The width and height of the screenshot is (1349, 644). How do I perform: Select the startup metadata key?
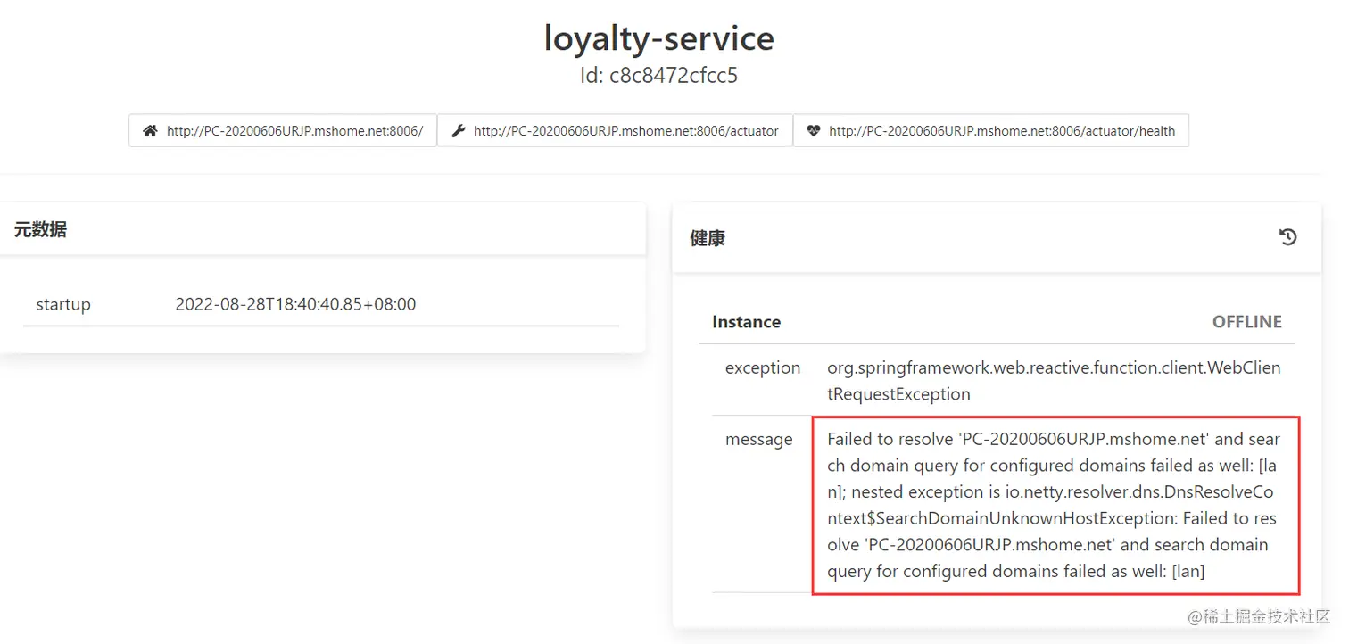pos(63,304)
